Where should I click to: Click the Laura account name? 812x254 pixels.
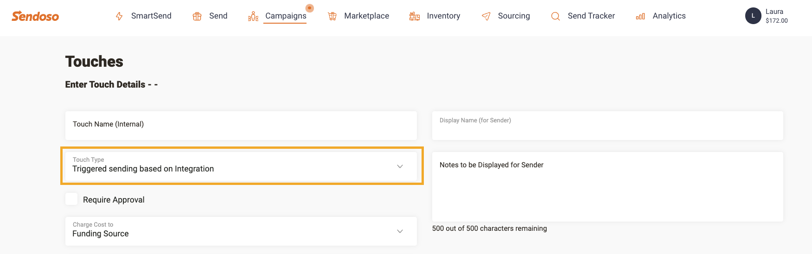774,12
